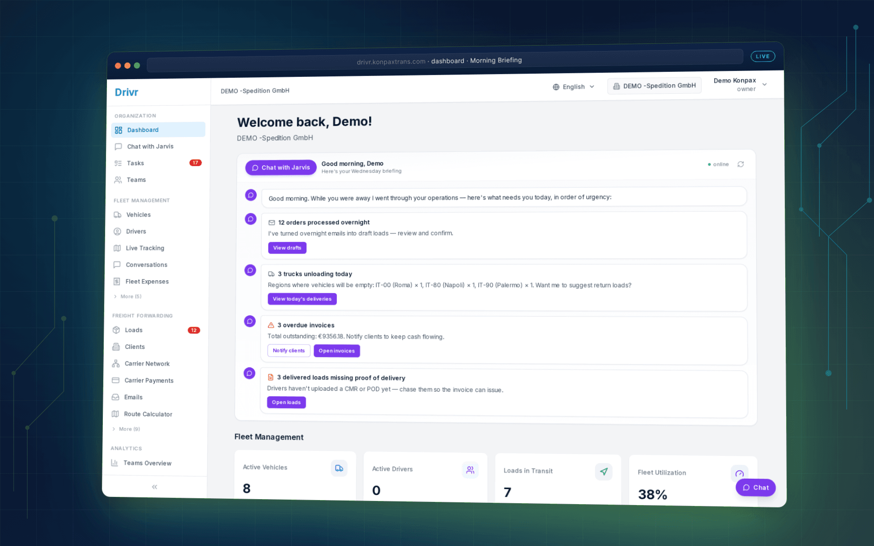Click the Route Calculator map icon

115,414
